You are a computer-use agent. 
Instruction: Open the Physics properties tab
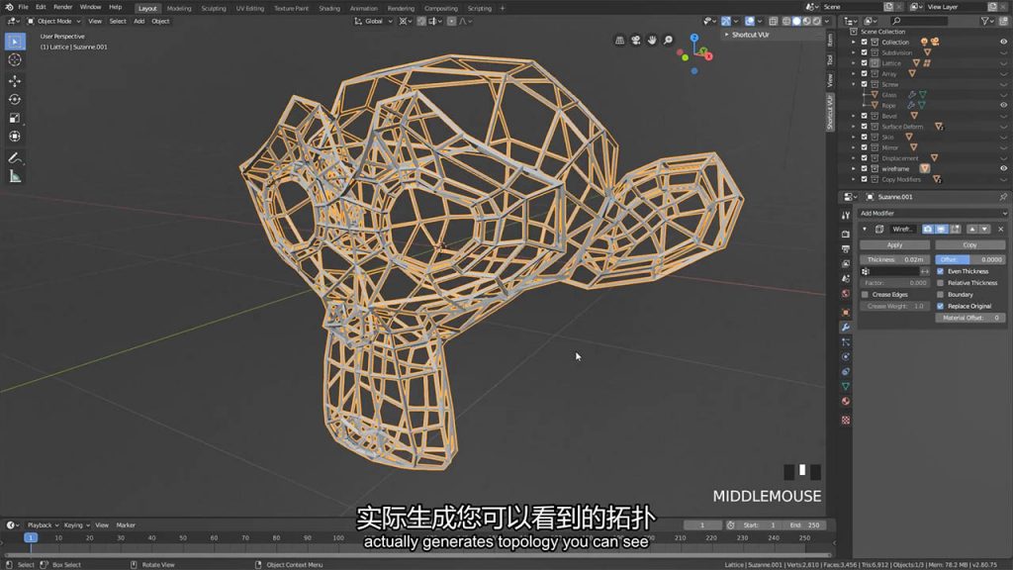tap(846, 356)
